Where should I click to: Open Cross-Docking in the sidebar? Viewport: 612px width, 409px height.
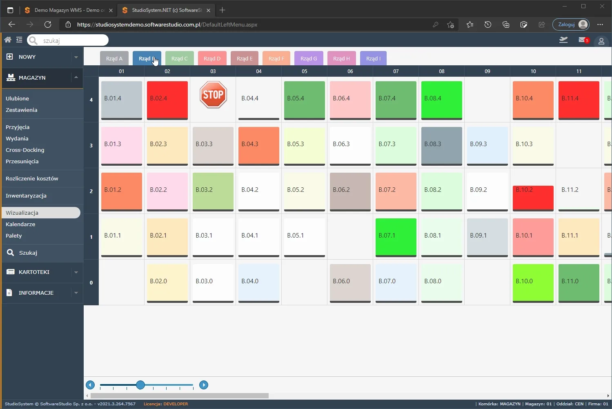click(25, 150)
